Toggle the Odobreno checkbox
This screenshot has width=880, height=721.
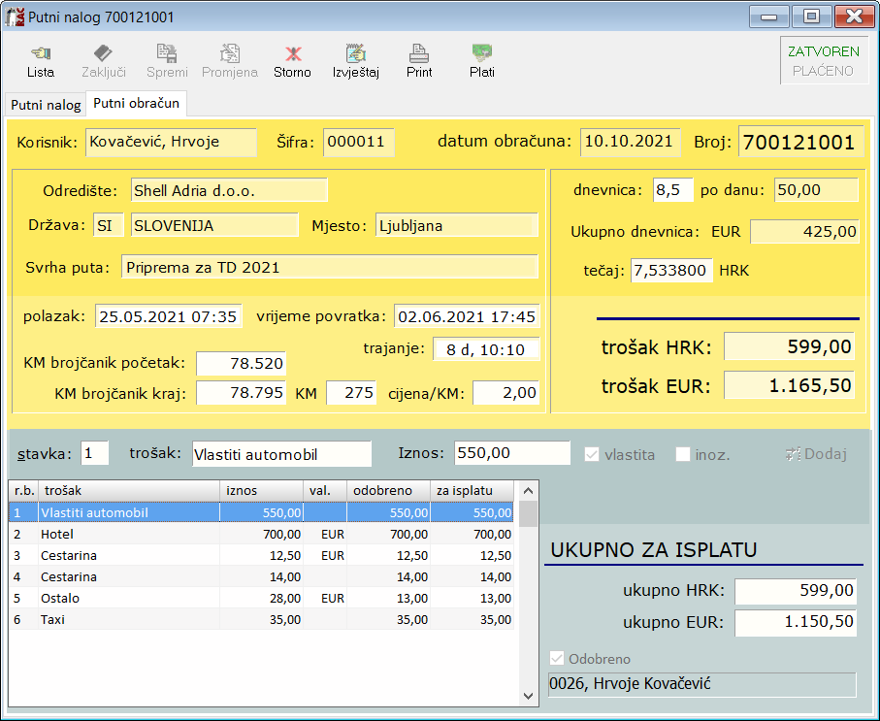tap(556, 658)
